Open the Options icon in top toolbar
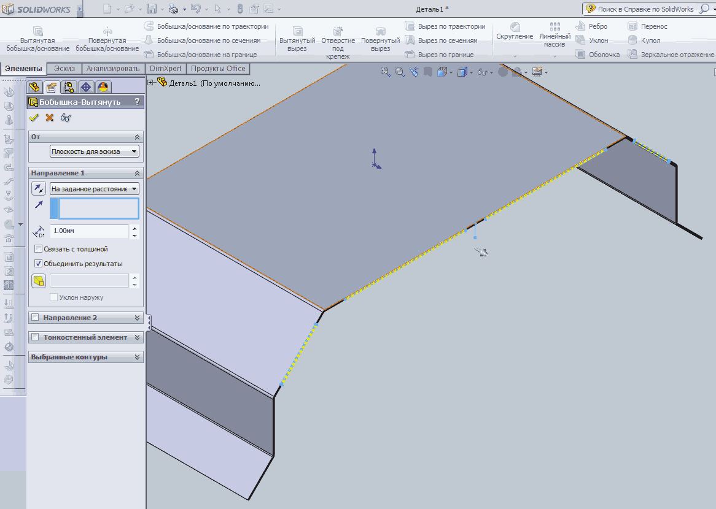Viewport: 716px width, 509px height. point(269,9)
